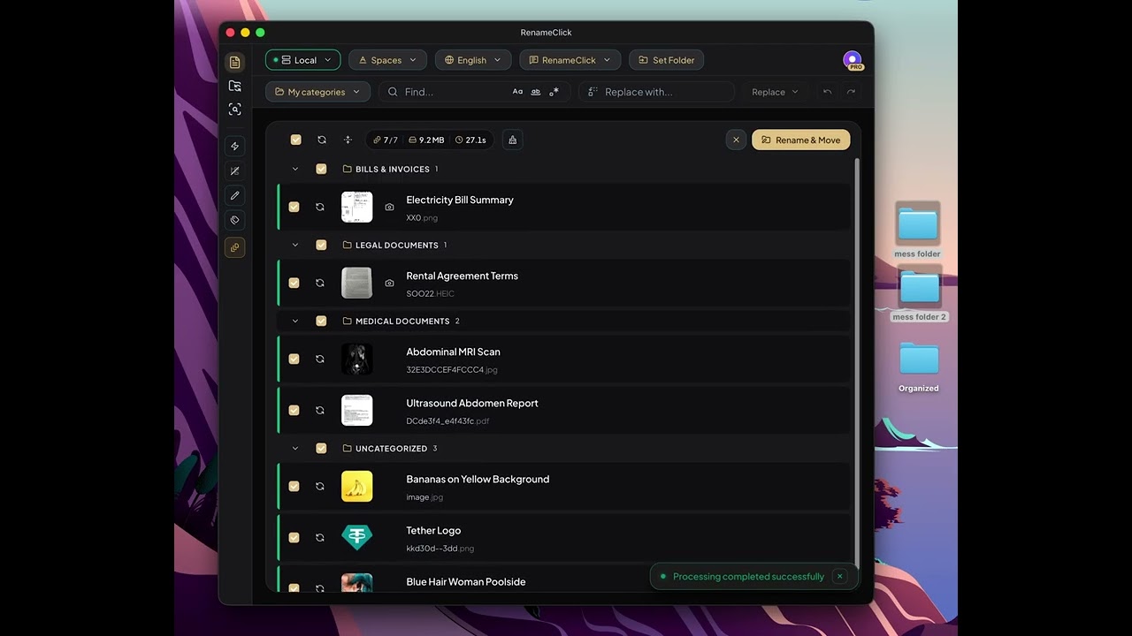This screenshot has width=1132, height=636.
Task: Select the highlighted link tool in sidebar
Action: (x=234, y=248)
